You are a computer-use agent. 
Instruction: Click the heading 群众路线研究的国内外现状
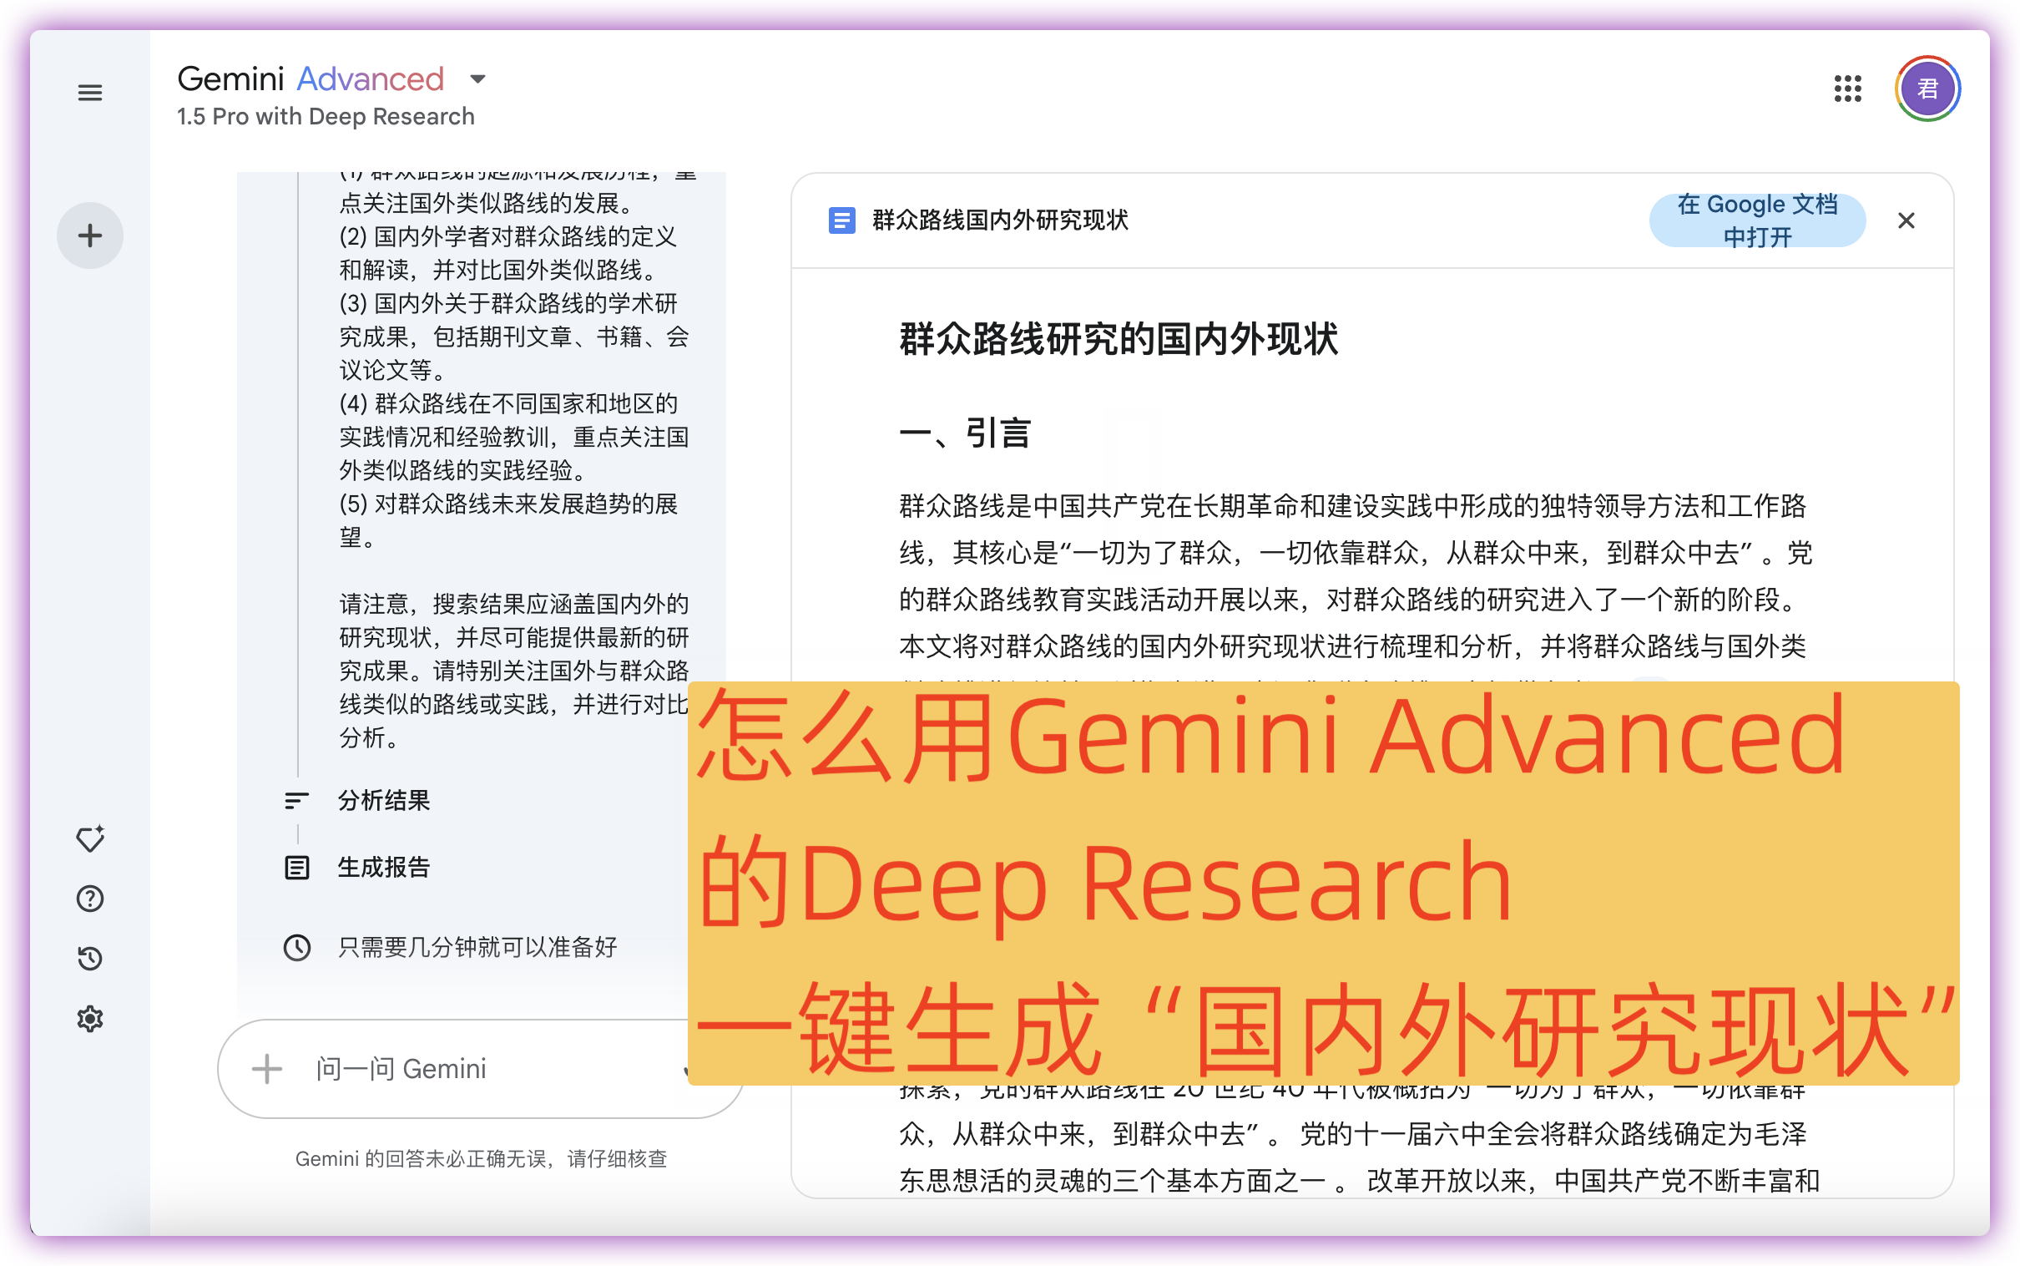(x=1119, y=339)
